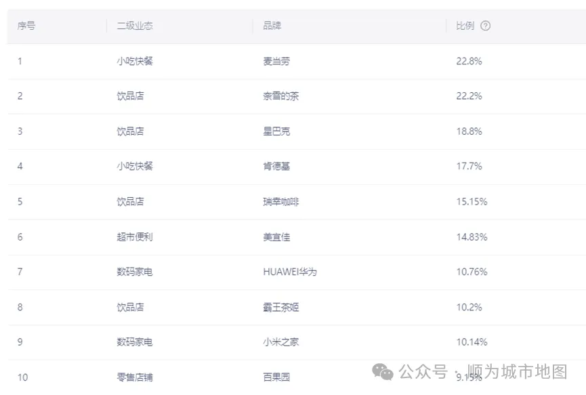
Task: Select the 奈雪的茶 brand cell
Action: [280, 96]
